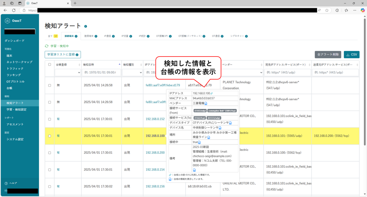Click info icon inside 学習済リストに登録 button
This screenshot has width=367, height=197.
77,55
